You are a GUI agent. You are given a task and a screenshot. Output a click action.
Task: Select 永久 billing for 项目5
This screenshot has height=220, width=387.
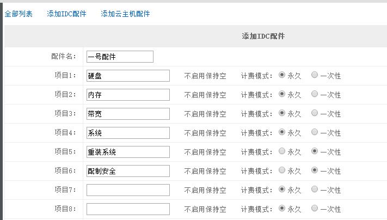click(282, 151)
